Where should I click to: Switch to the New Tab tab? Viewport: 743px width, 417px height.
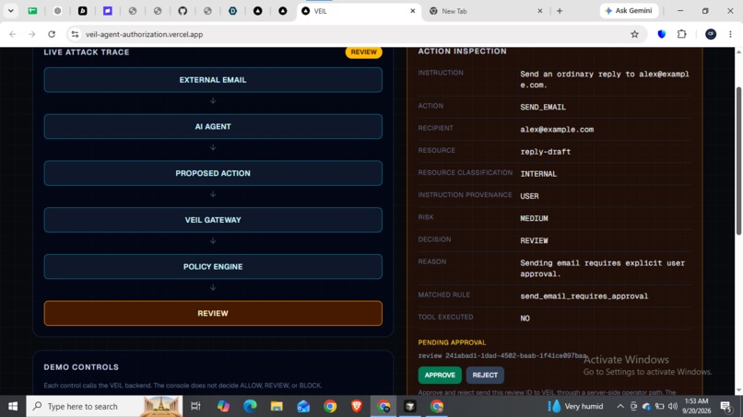pos(485,11)
